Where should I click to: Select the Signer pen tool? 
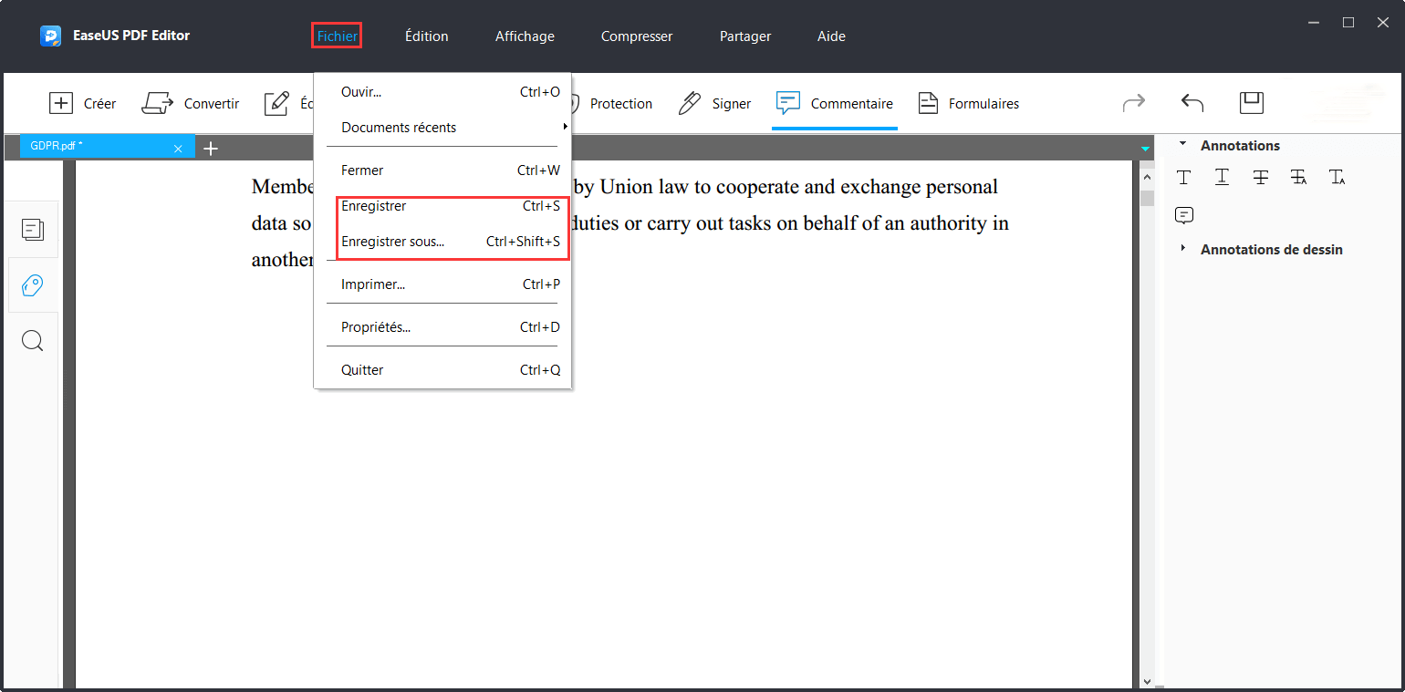pyautogui.click(x=714, y=103)
